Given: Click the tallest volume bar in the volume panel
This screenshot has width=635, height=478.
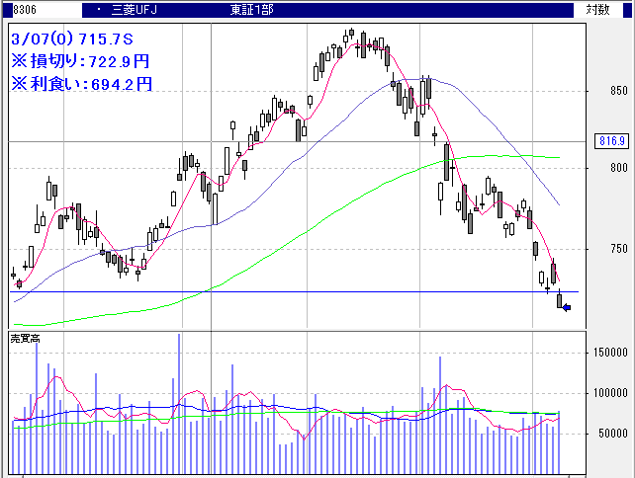Looking at the screenshot, I should point(179,403).
